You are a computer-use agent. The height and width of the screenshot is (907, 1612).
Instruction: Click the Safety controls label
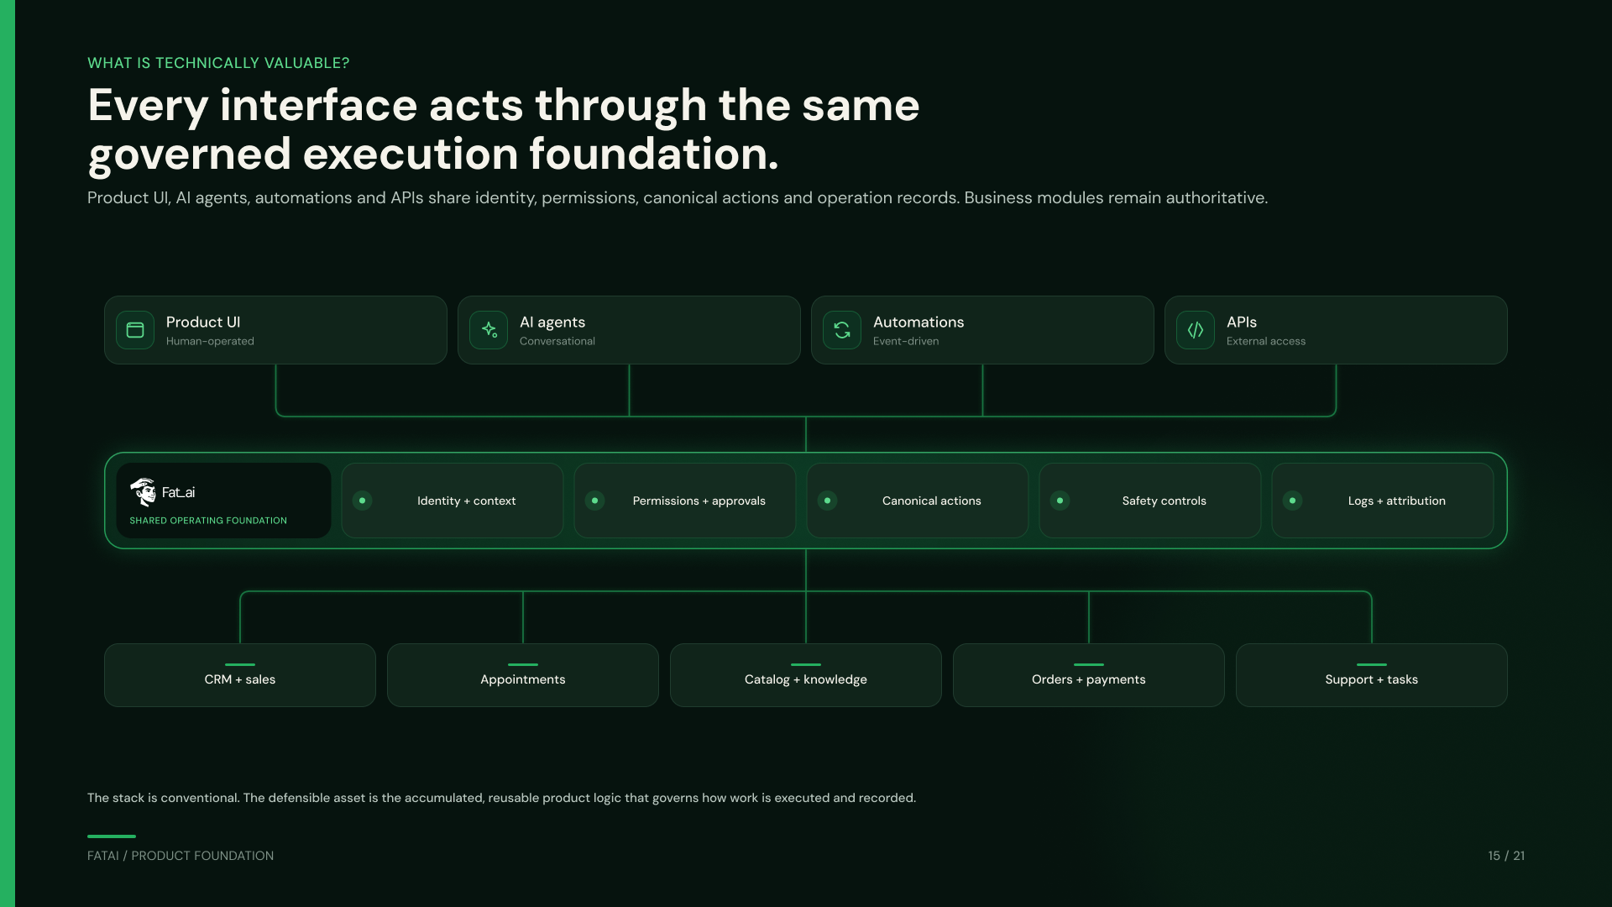click(x=1165, y=501)
